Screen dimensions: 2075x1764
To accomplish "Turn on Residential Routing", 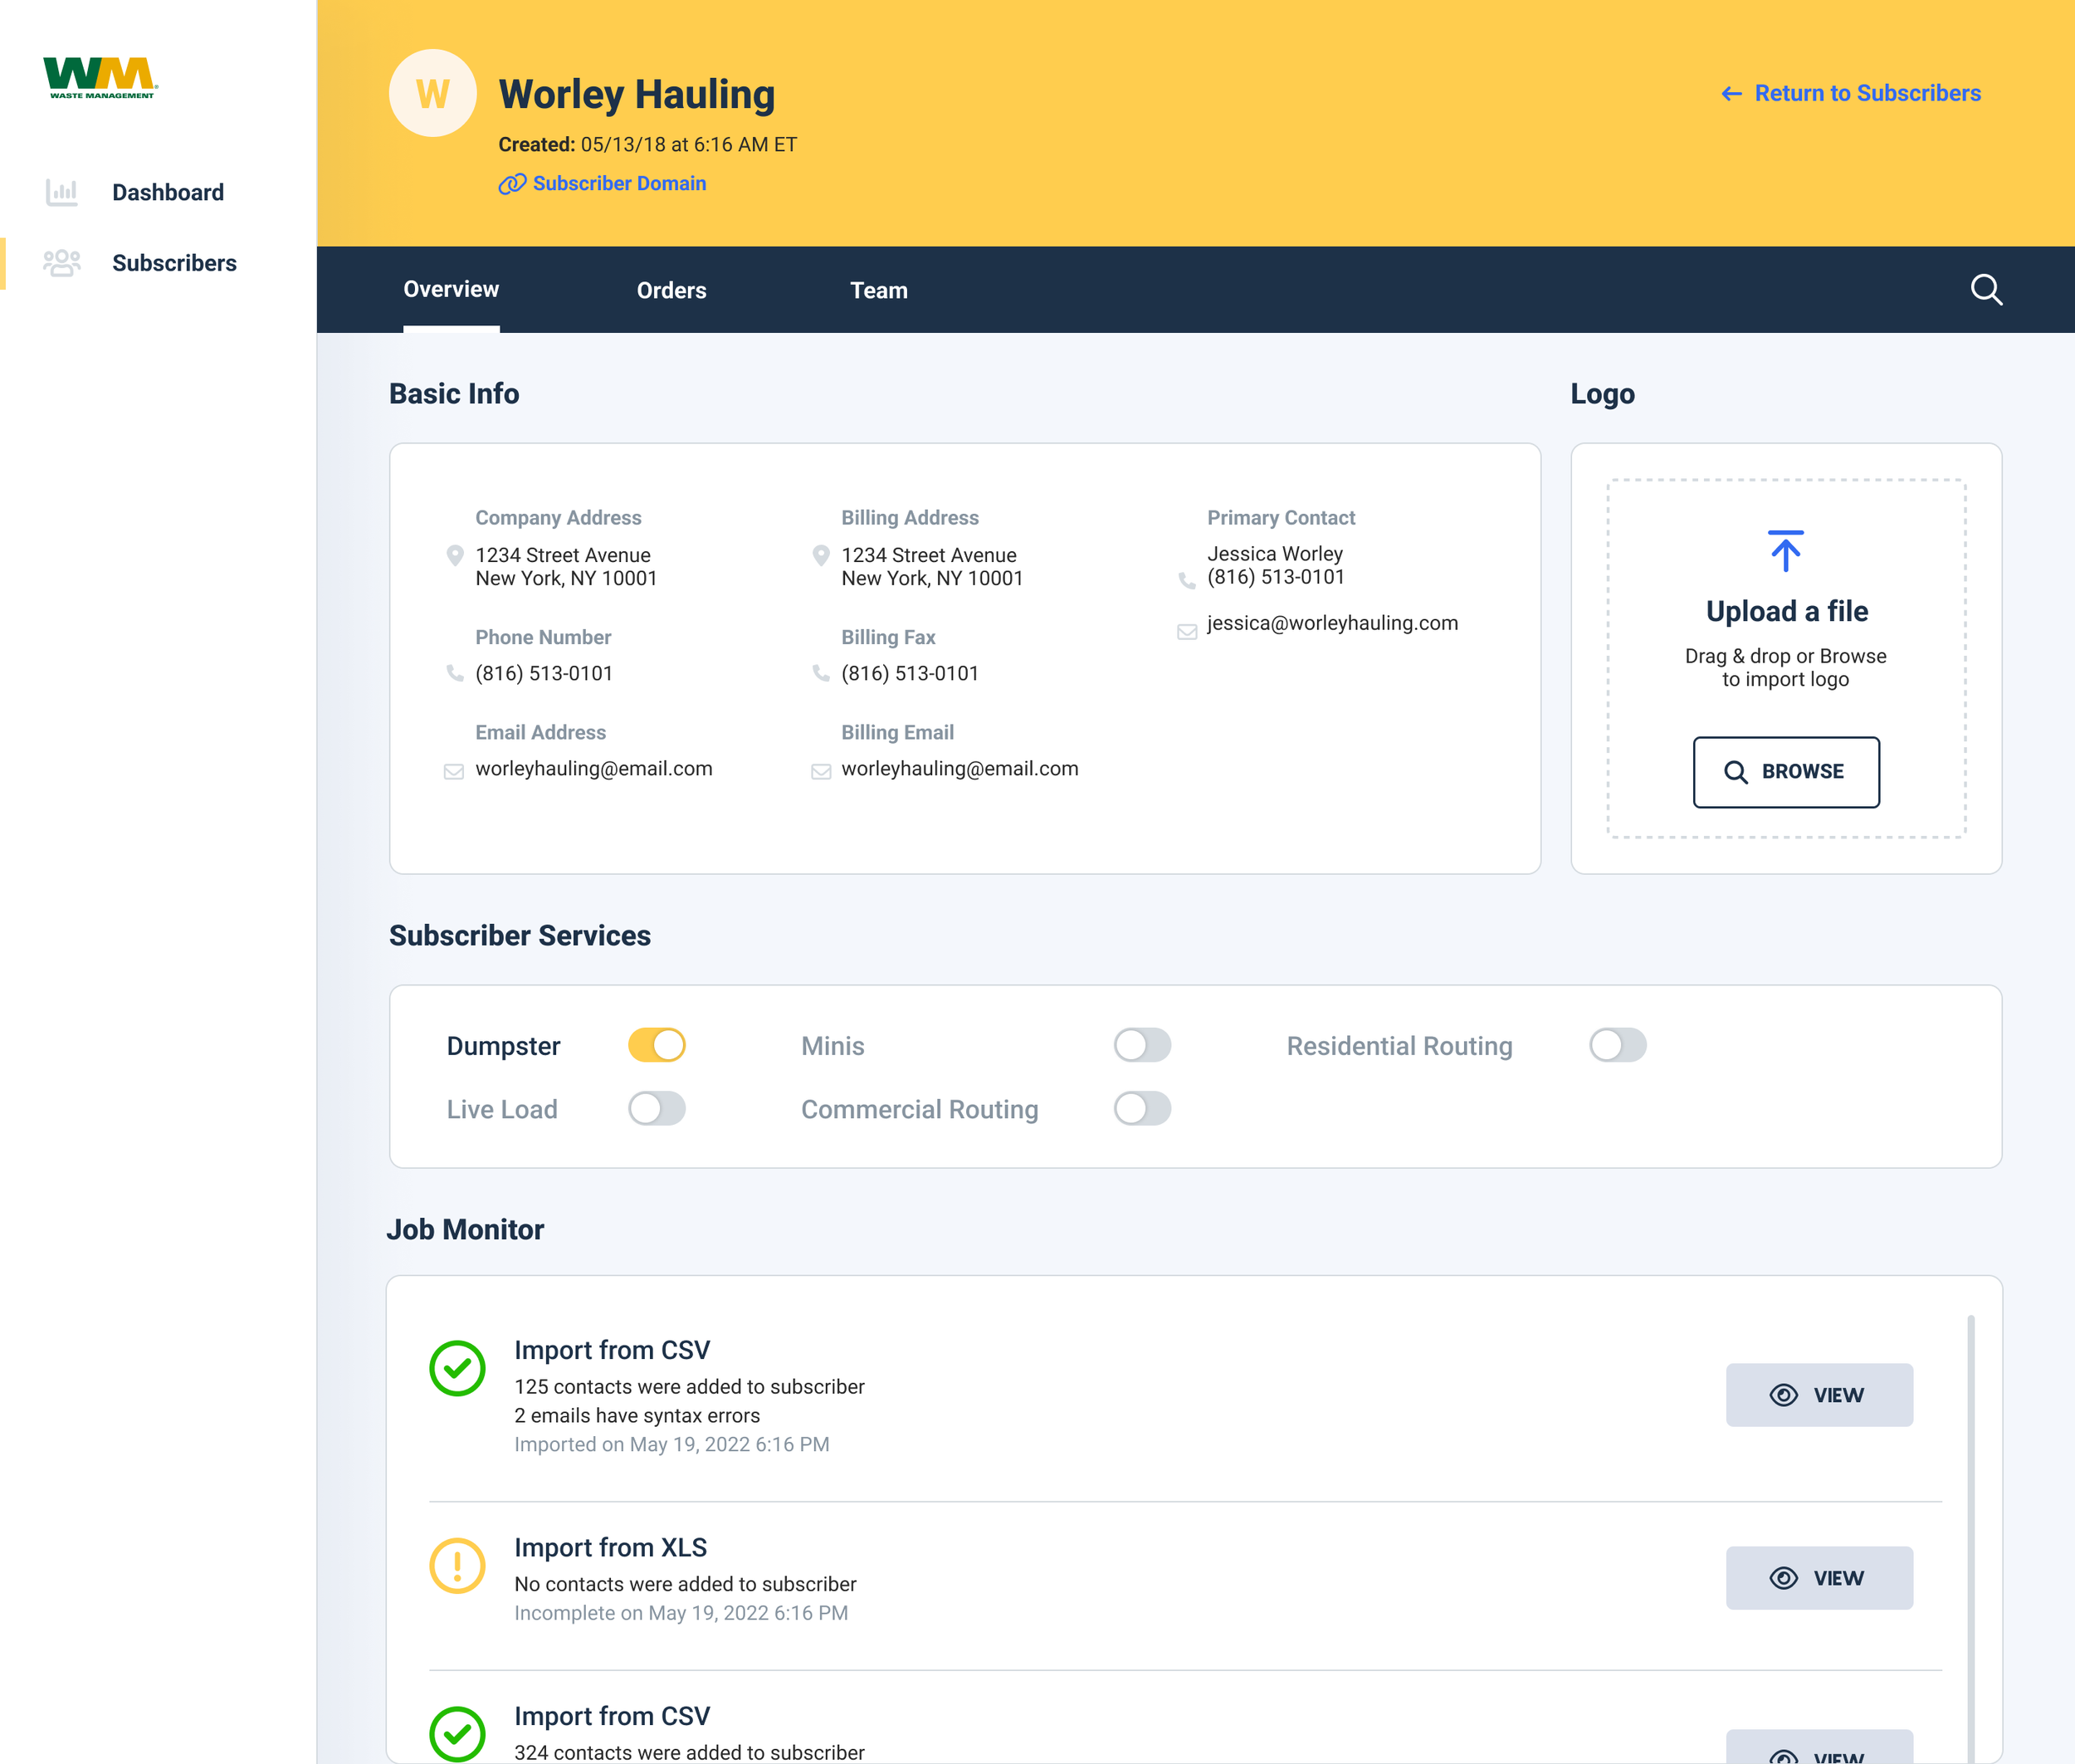I will (1616, 1044).
